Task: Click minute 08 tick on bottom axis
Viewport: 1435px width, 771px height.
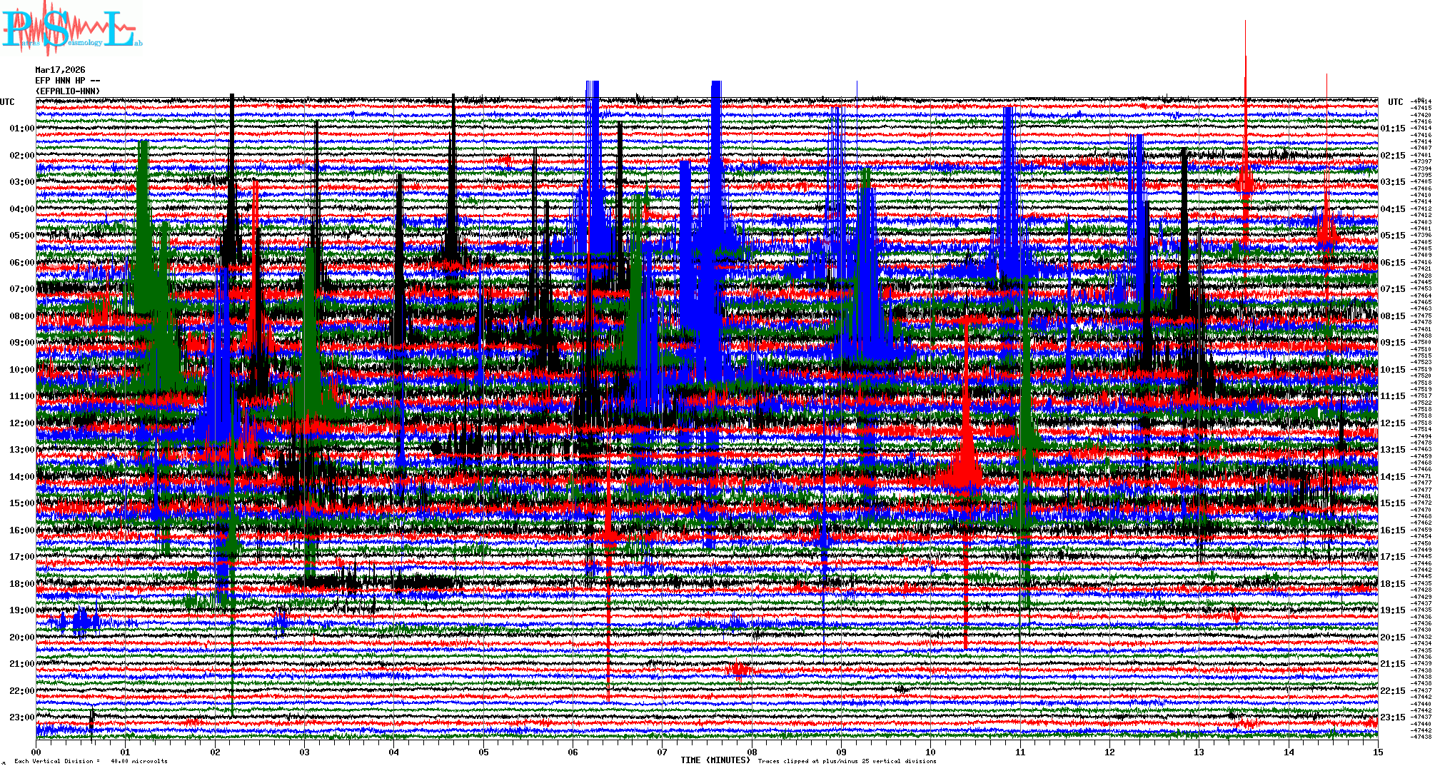Action: pos(752,752)
